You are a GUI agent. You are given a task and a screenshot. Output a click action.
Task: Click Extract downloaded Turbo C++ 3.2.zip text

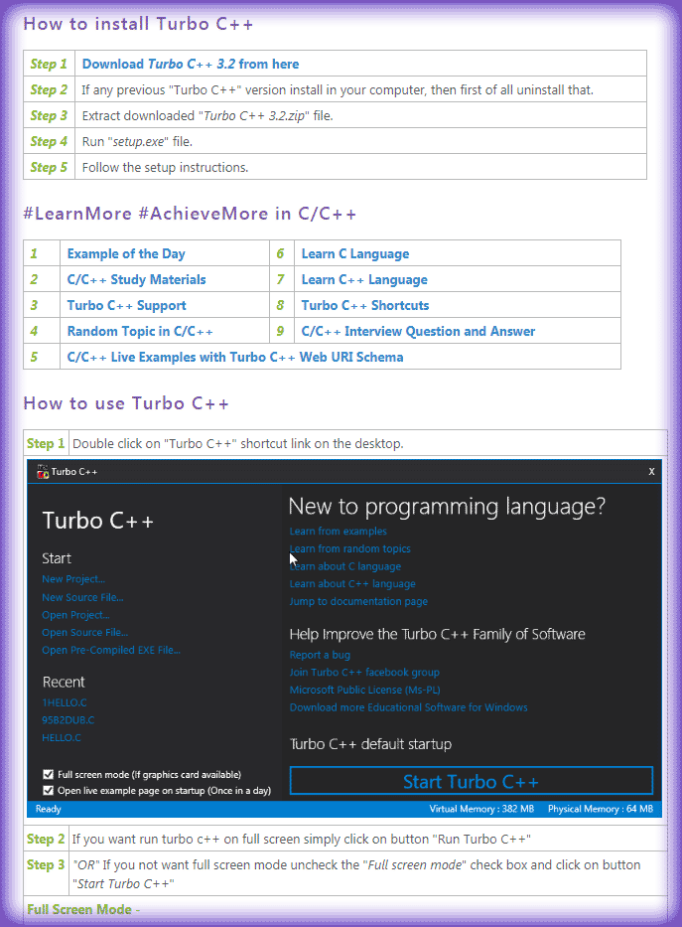(x=207, y=115)
